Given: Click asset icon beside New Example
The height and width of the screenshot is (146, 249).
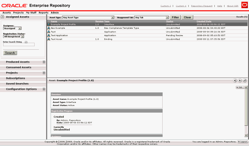Looking at the screenshot, I should pyautogui.click(x=49, y=28).
